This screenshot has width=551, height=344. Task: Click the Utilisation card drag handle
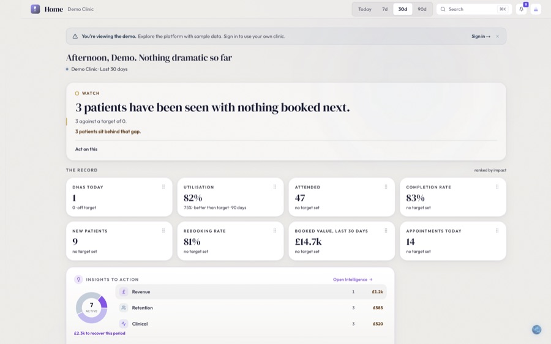click(x=274, y=187)
